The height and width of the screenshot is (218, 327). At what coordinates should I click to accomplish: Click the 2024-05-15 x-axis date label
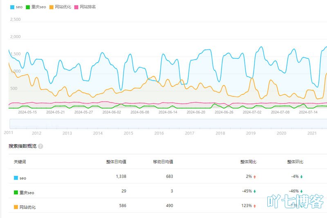coord(27,112)
